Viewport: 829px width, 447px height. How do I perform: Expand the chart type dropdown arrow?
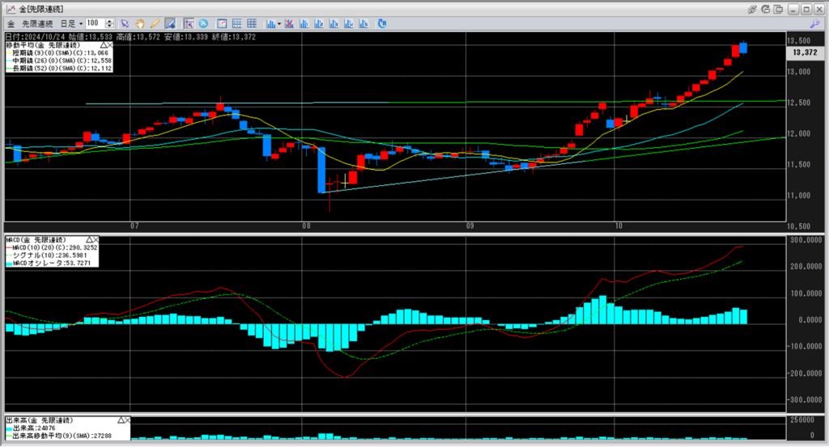278,23
